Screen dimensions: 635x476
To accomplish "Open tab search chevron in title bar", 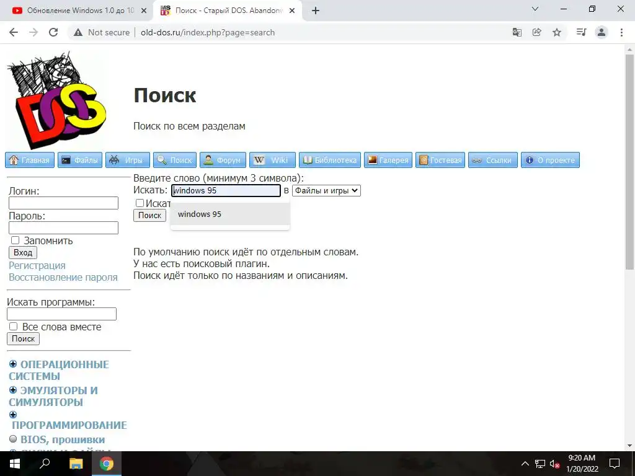I will click(x=535, y=9).
